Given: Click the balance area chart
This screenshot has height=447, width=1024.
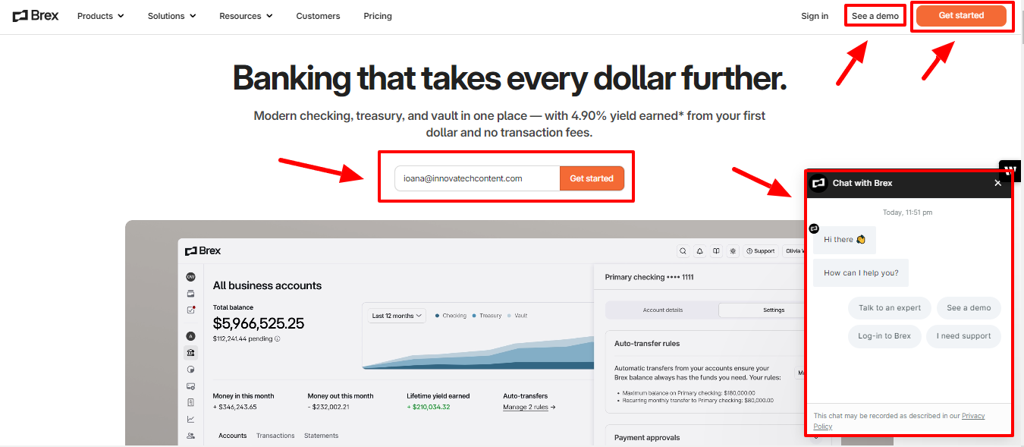Looking at the screenshot, I should (478, 353).
